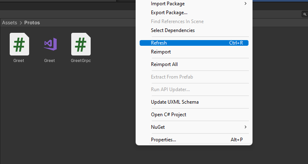308x164 pixels.
Task: Navigate to Assets in breadcrumb path
Action: pyautogui.click(x=9, y=23)
